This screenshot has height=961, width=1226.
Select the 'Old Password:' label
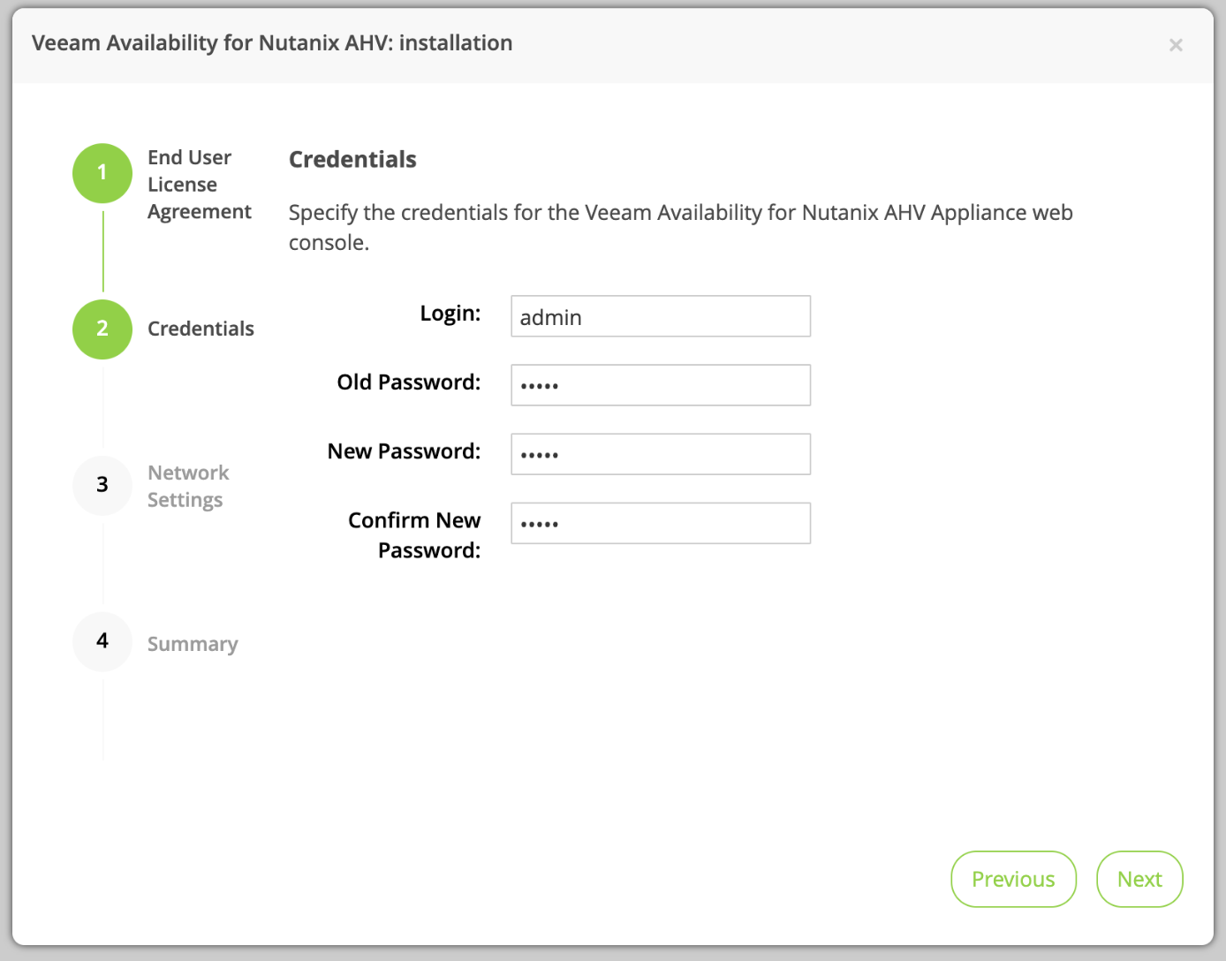(409, 382)
